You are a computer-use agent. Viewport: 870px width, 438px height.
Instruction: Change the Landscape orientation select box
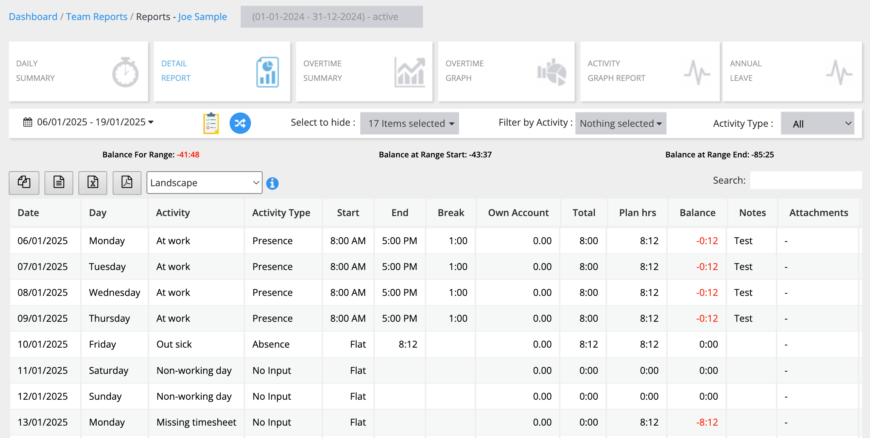204,183
